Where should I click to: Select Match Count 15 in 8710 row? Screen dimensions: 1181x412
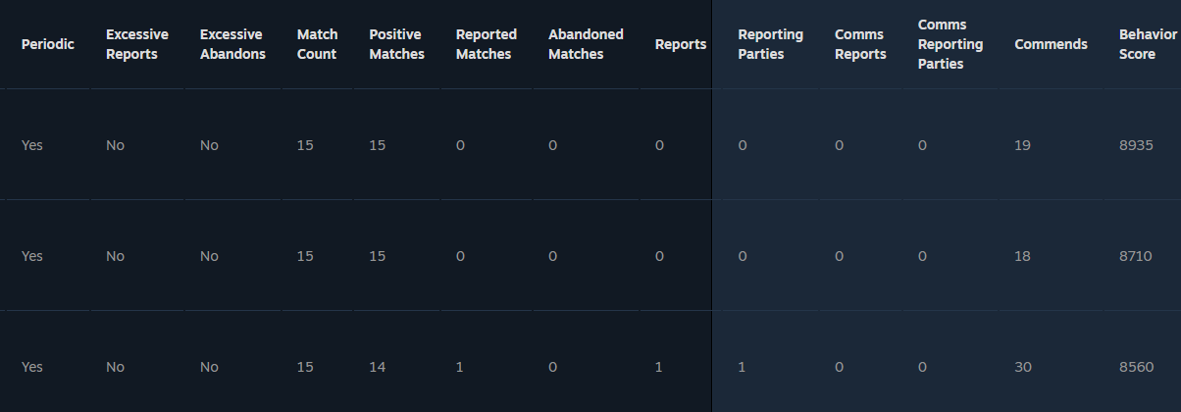pyautogui.click(x=305, y=256)
